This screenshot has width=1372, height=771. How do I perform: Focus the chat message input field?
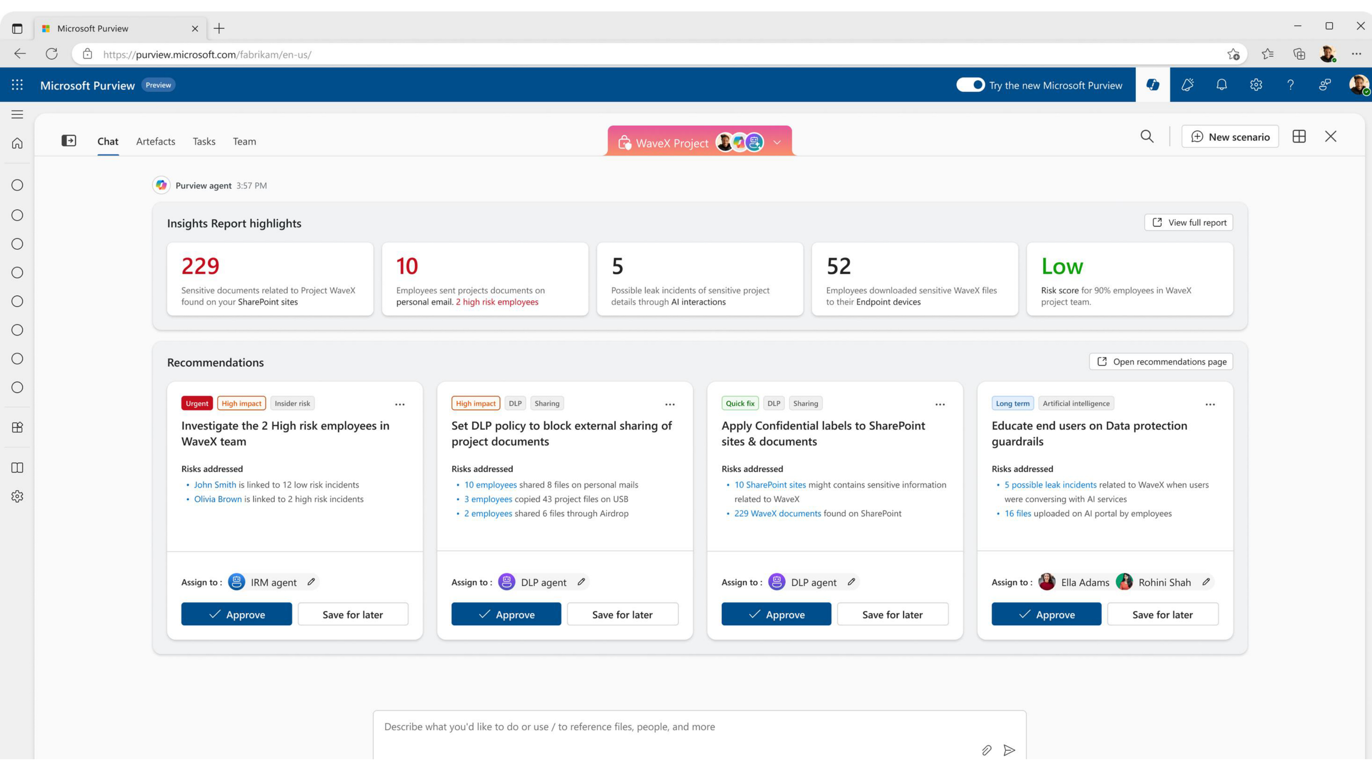[x=699, y=734]
